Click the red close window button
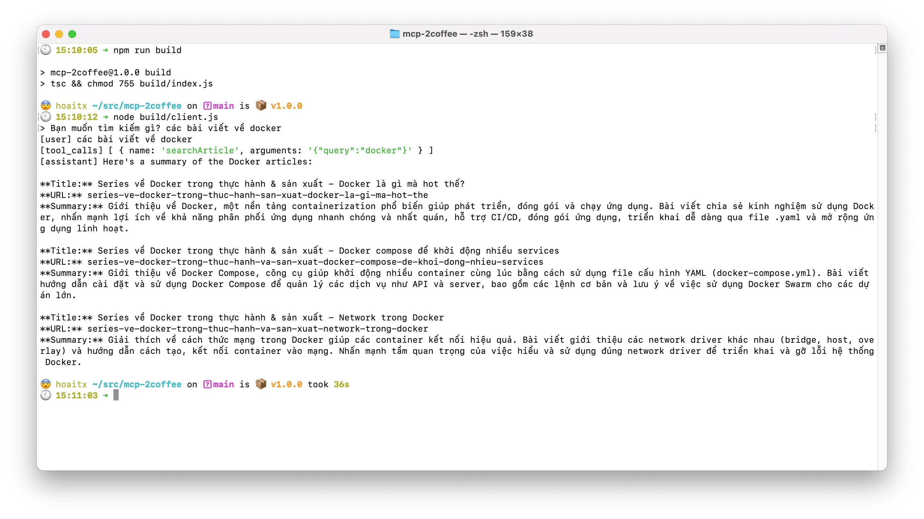This screenshot has height=519, width=924. point(46,34)
